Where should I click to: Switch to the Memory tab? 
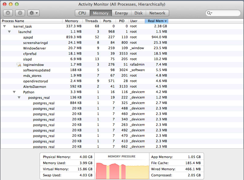point(101,13)
